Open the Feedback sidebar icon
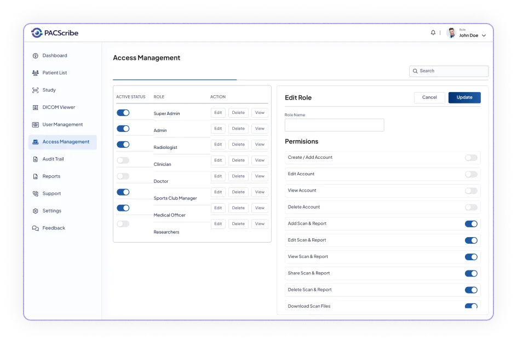 pos(35,228)
